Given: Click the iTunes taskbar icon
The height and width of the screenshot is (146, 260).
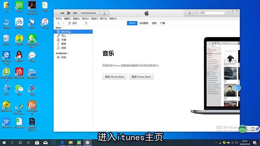Looking at the screenshot, I should click(x=87, y=142).
